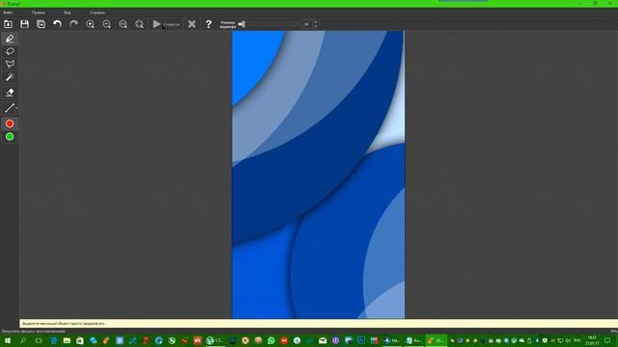Click the save-as copy icon
Viewport: 618px width, 347px height.
tap(41, 24)
